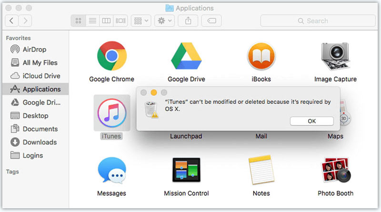Select the iTunes app icon

112,113
